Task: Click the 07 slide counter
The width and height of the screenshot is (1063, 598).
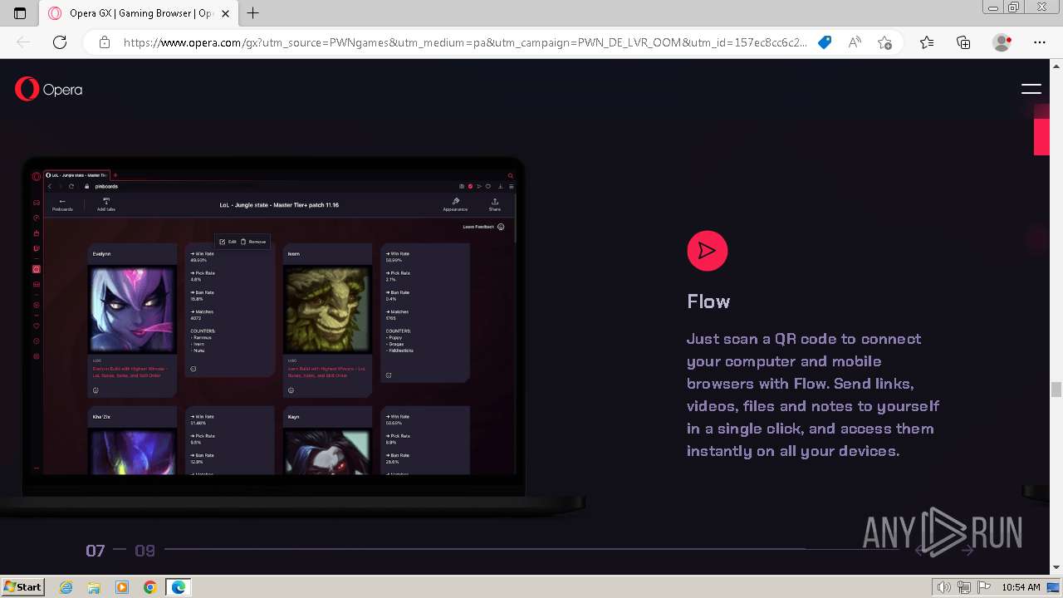Action: click(x=96, y=551)
